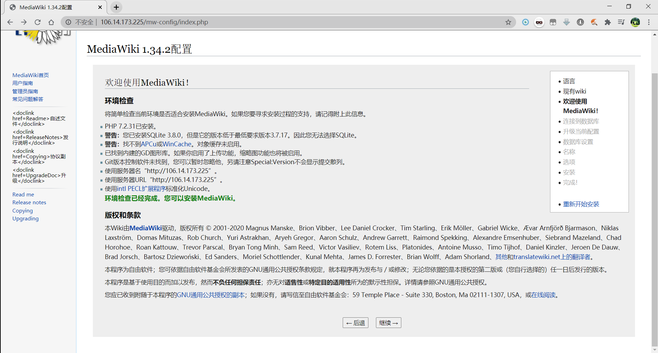Click the bold MediaWiki copyright link
The image size is (658, 353).
tap(146, 228)
